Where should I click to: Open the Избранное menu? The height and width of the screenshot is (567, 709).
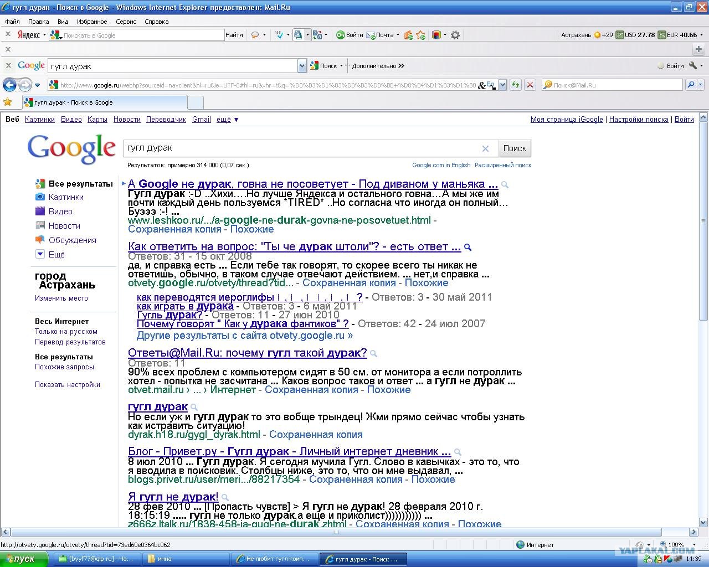coord(92,22)
